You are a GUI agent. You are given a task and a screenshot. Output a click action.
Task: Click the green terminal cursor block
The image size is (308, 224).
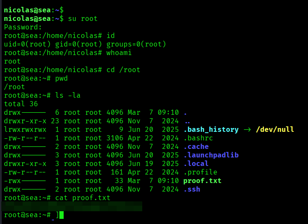pyautogui.click(x=61, y=215)
